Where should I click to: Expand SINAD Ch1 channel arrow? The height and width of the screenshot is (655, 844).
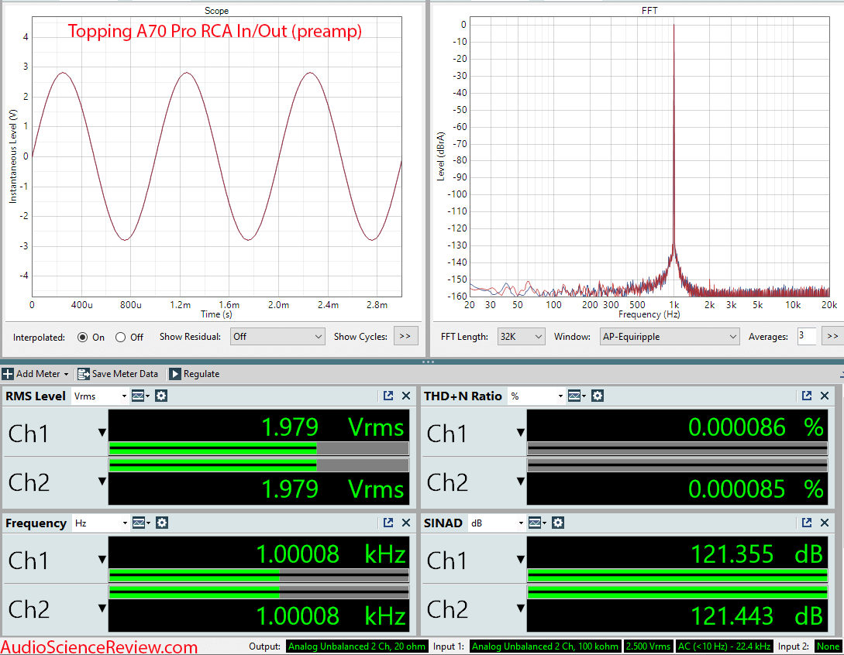tap(521, 559)
